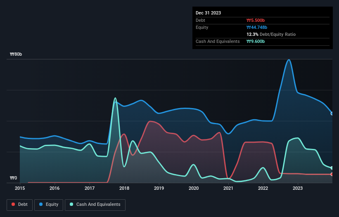Viewport: 339px width, 217px height.
Task: Click the 2023 x-axis label
Action: (298, 188)
